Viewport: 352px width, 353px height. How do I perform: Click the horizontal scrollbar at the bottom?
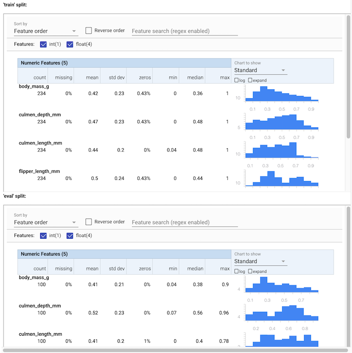[177, 350]
